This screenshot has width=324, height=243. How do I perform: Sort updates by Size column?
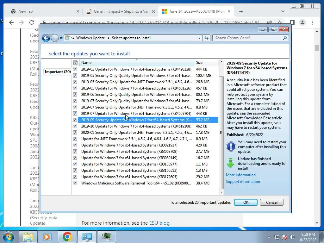[x=206, y=62]
